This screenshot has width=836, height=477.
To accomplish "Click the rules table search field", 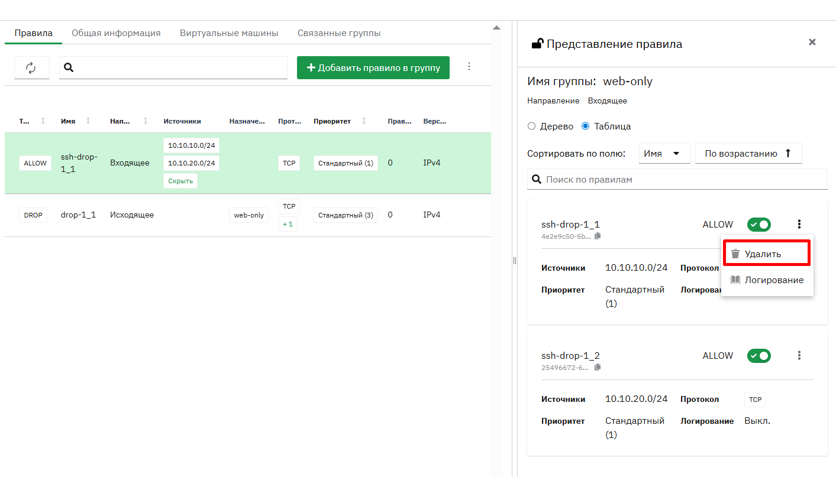I will tap(173, 67).
